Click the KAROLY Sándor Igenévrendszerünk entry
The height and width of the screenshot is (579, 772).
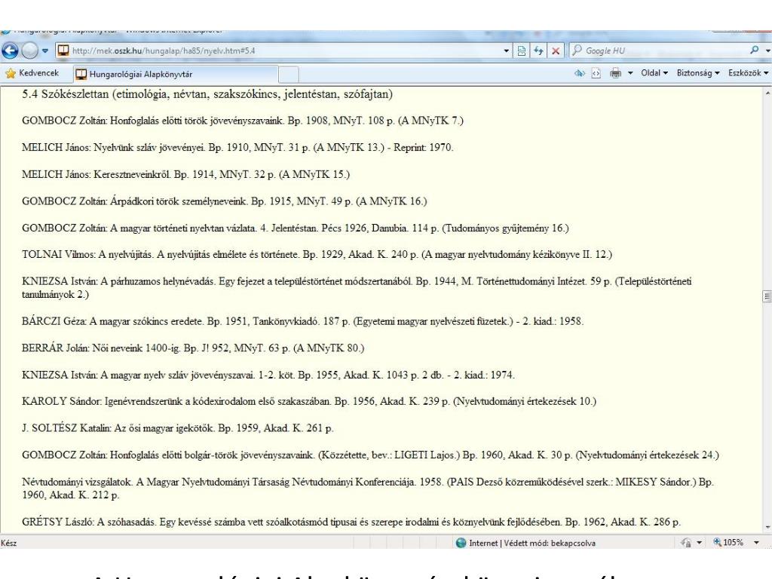point(309,401)
